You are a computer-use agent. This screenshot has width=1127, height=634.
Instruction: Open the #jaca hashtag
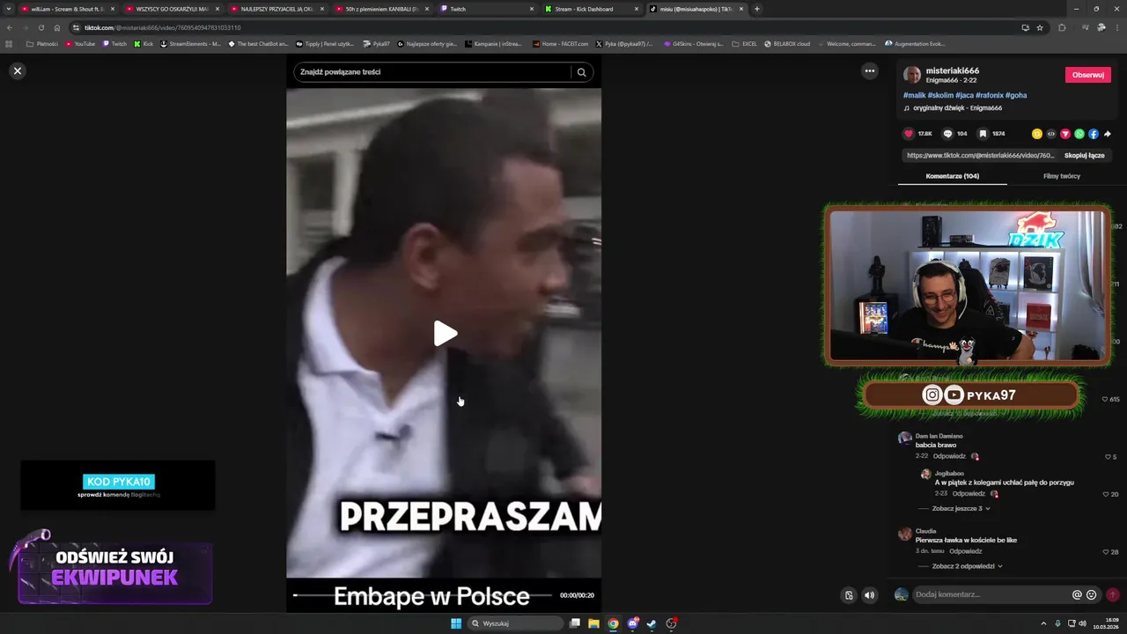coord(964,95)
